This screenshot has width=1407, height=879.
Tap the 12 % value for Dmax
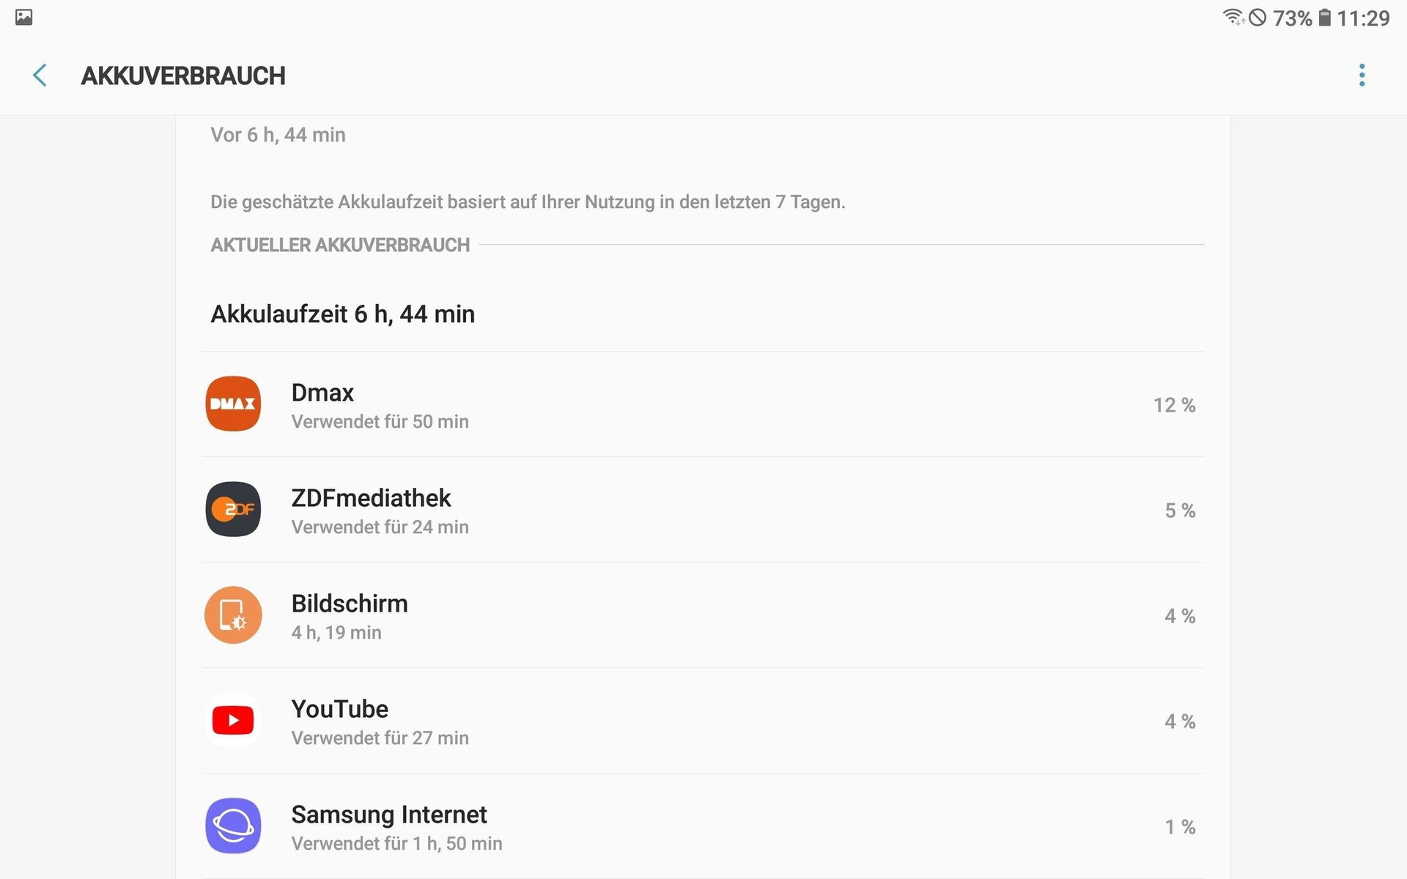tap(1174, 405)
